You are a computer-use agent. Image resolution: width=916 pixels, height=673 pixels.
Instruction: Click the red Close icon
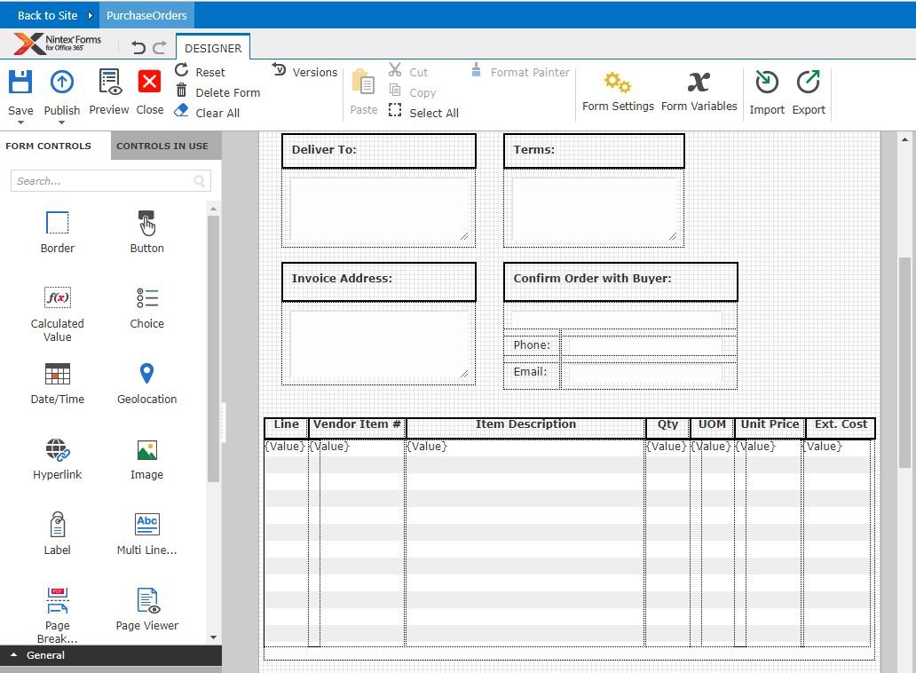149,83
